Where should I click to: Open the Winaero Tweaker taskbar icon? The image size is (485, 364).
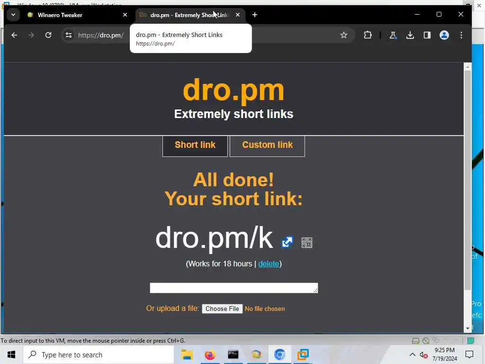point(256,355)
